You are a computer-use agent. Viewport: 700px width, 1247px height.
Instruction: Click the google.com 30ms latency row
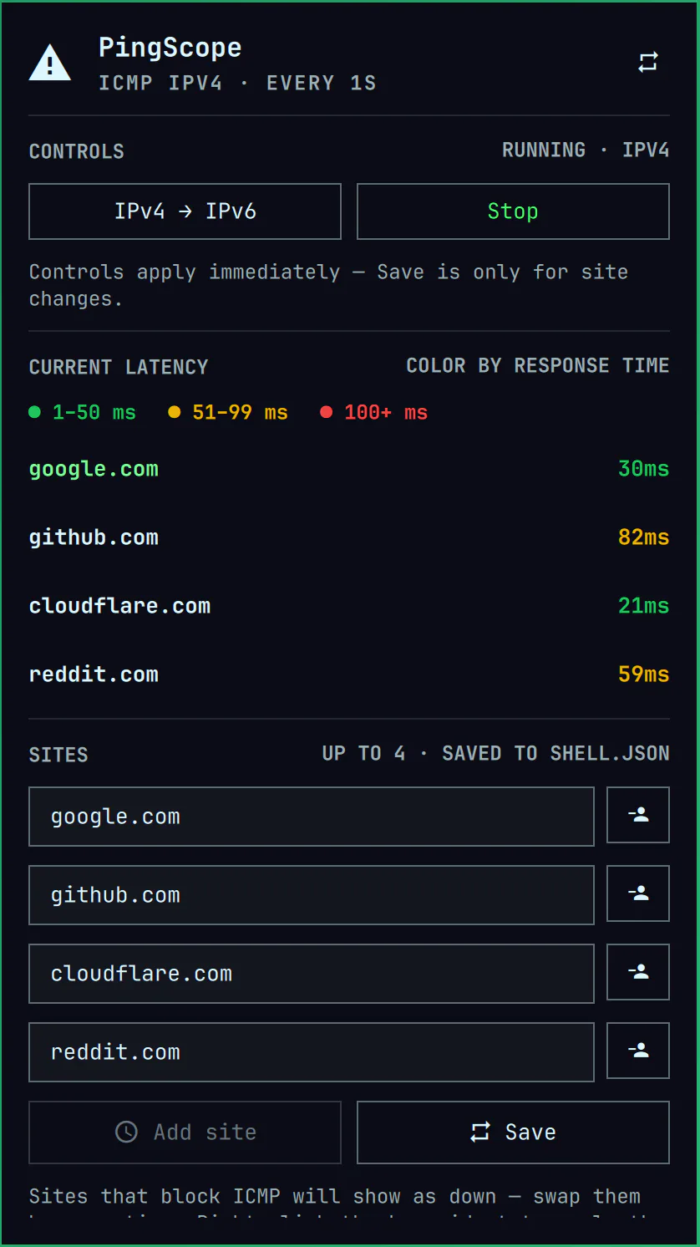point(349,469)
